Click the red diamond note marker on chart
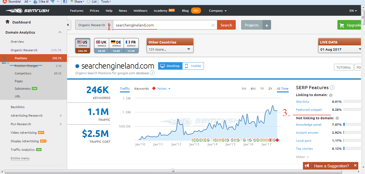 pos(277,140)
